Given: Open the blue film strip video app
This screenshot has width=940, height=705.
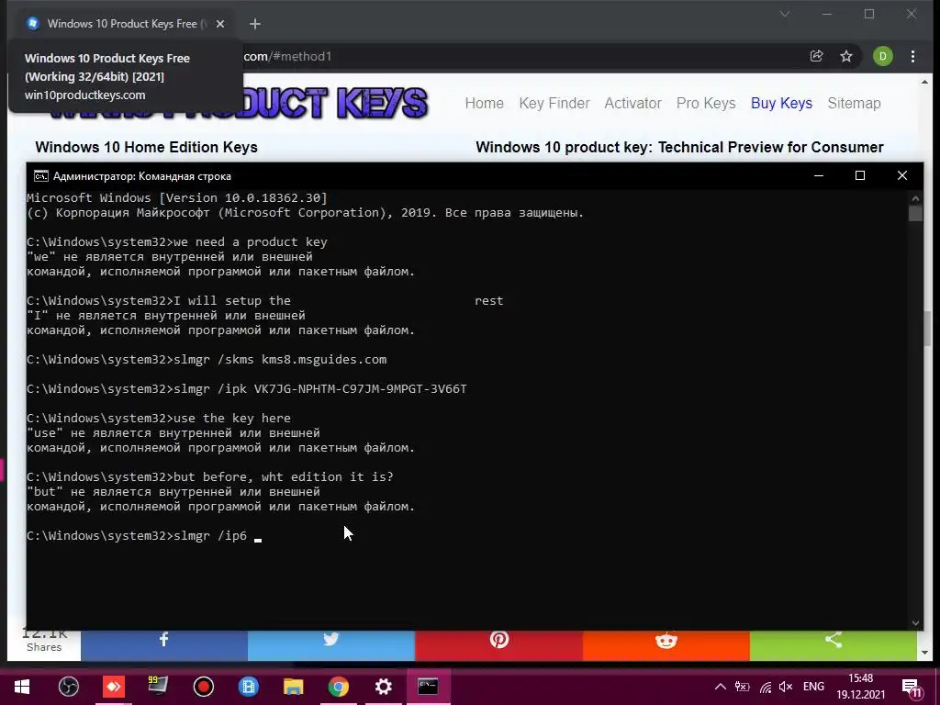Looking at the screenshot, I should tap(248, 687).
